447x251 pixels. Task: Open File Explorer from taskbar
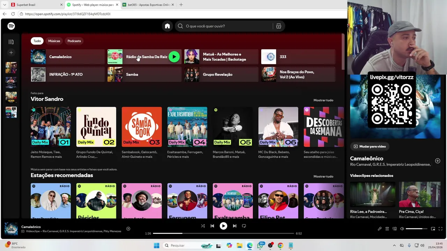pyautogui.click(x=240, y=245)
